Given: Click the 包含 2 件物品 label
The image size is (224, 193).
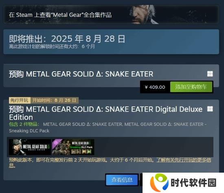Looking at the screenshot, I should tap(24, 124).
